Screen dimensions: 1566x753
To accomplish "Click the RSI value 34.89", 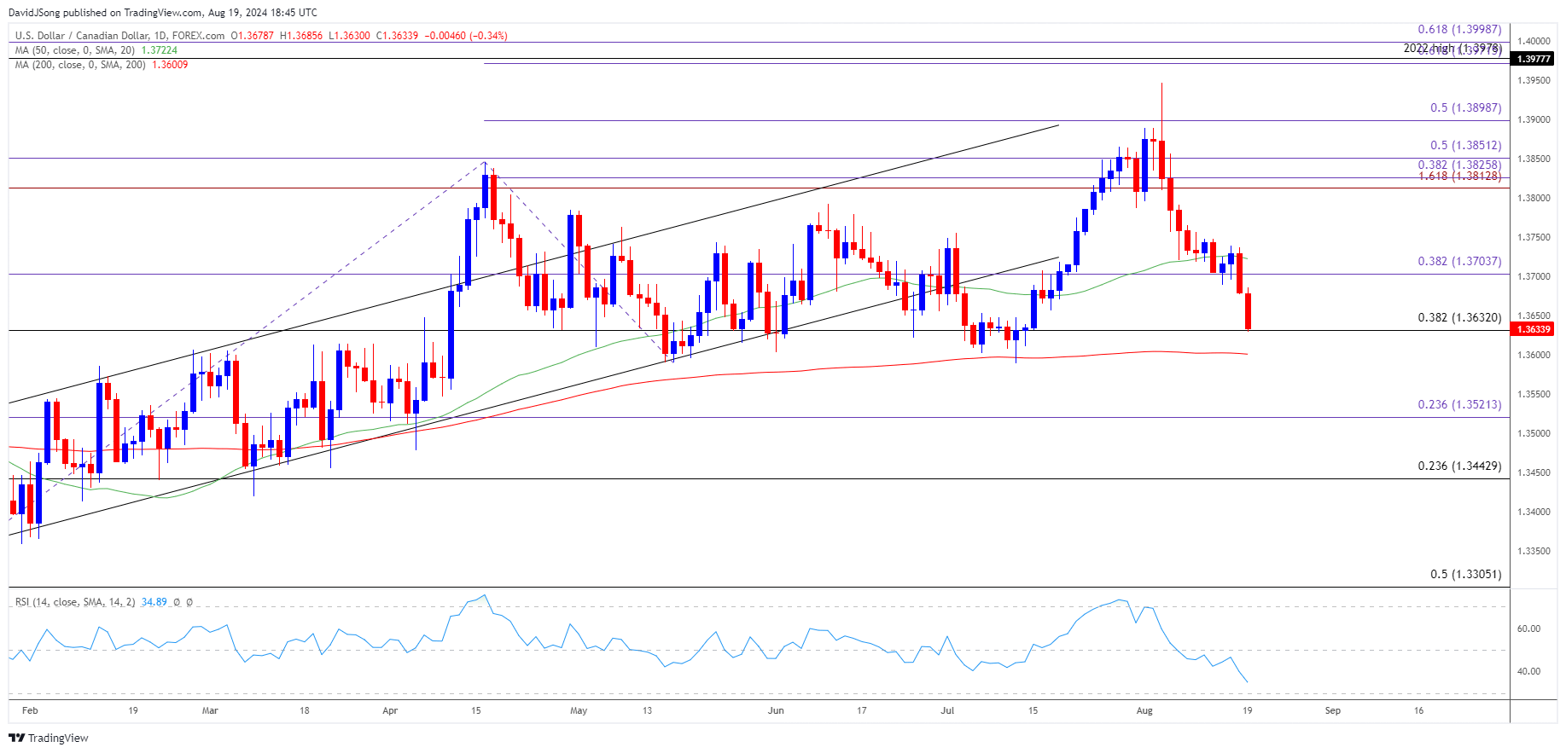I will click(x=154, y=602).
